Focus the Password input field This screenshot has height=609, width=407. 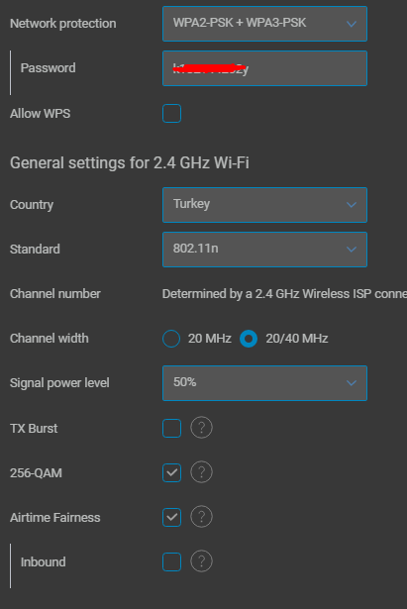(x=264, y=68)
